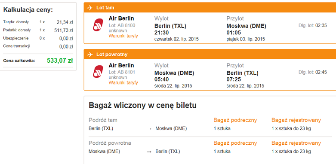Click Air Berlin logo for flight AB 8101

[x=98, y=71]
